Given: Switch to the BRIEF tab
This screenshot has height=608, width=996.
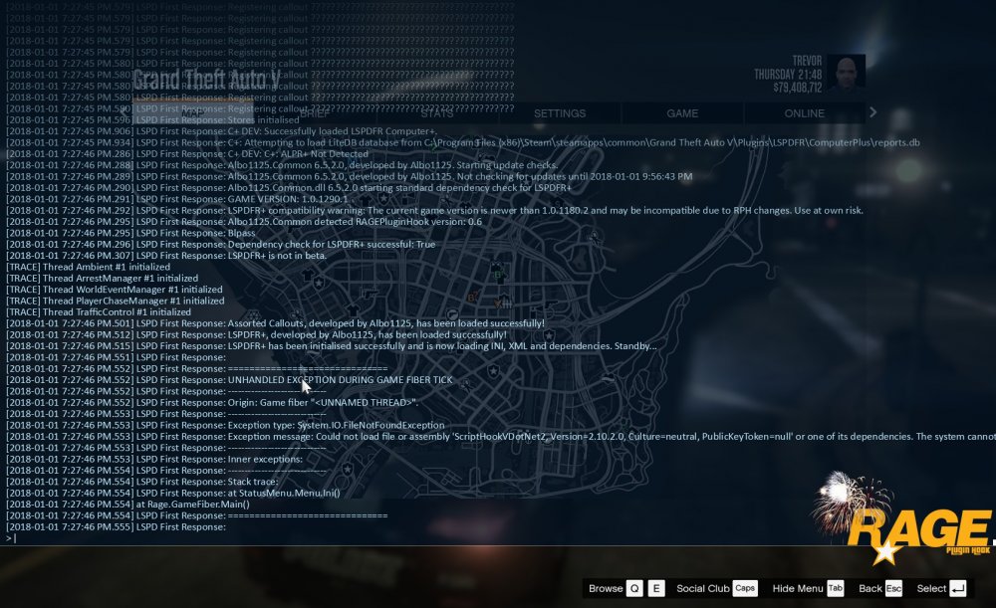Looking at the screenshot, I should click(x=315, y=113).
